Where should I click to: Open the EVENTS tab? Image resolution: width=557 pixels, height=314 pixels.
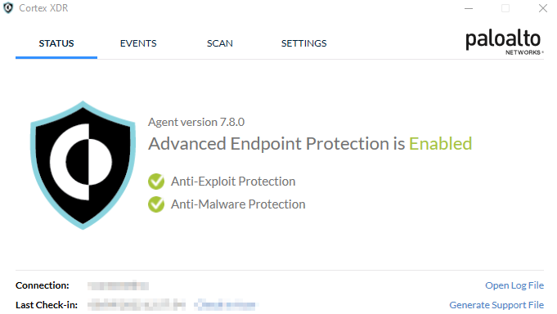(138, 43)
